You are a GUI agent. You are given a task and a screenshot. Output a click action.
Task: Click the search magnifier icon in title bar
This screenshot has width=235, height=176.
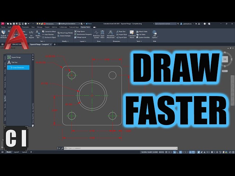pyautogui.click(x=178, y=23)
